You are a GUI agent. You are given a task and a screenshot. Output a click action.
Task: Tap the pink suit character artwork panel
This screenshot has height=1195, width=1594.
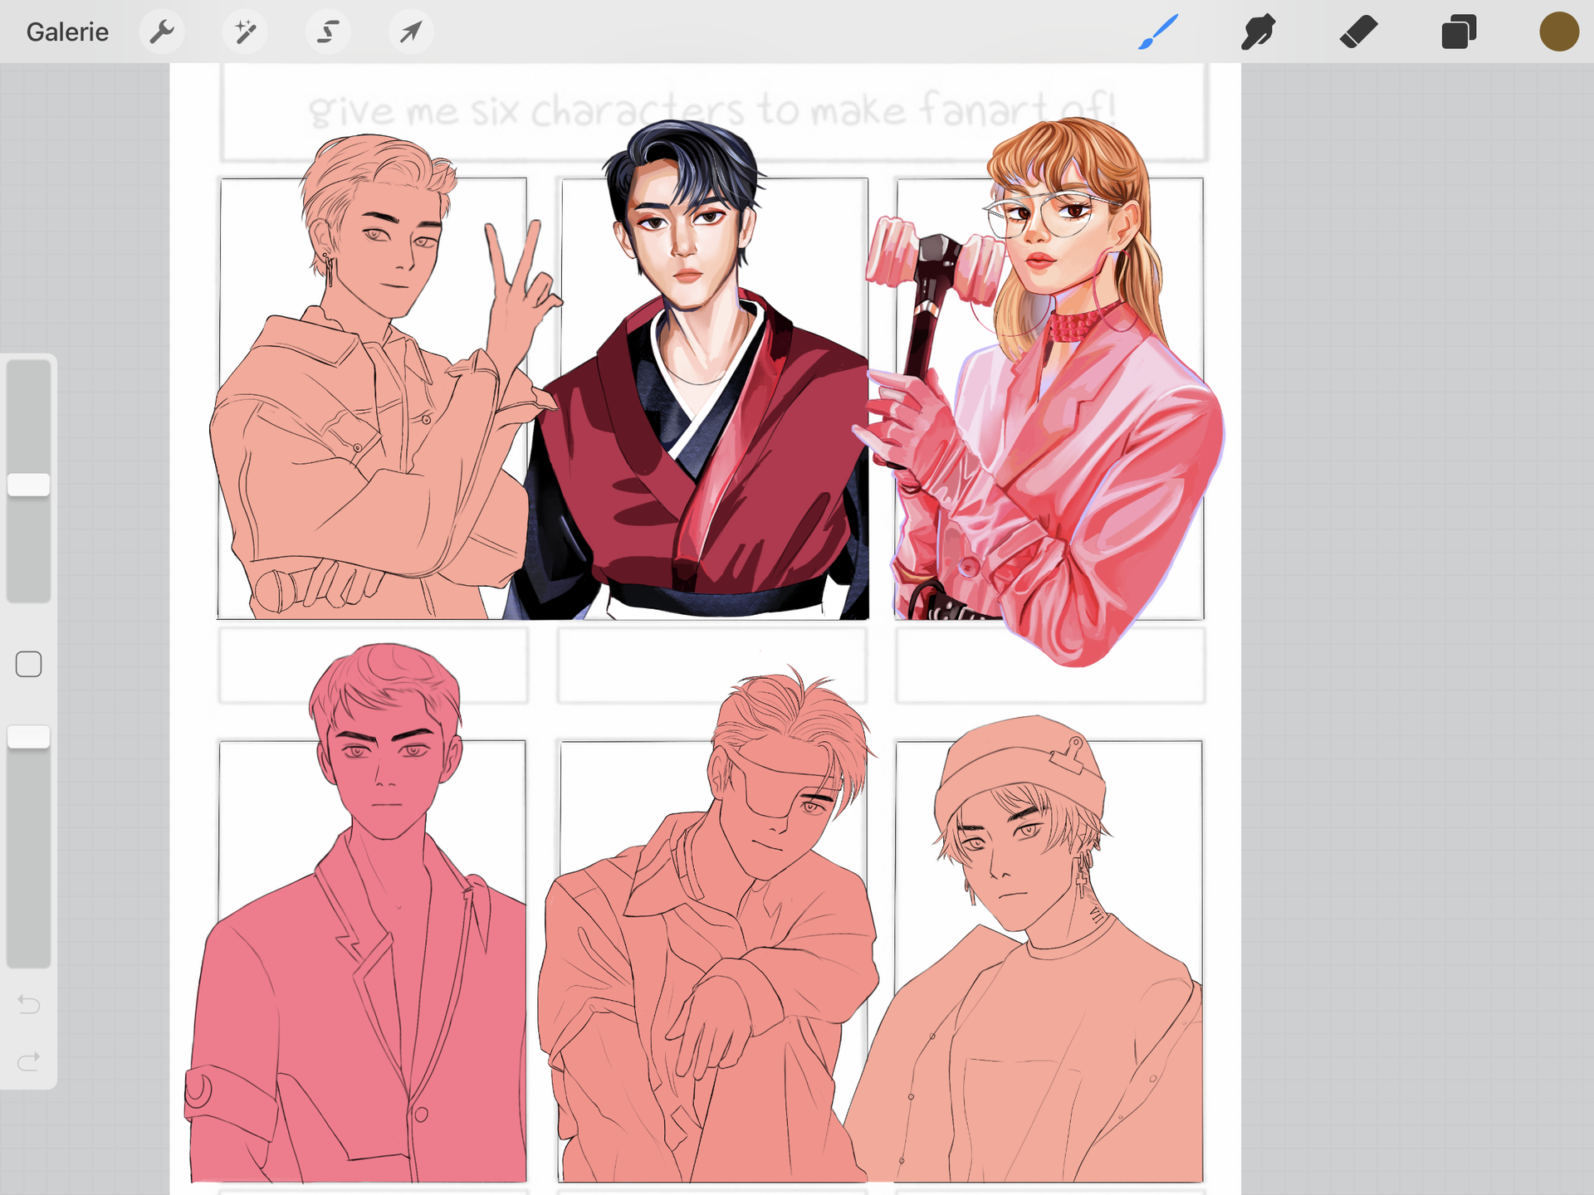pyautogui.click(x=373, y=961)
